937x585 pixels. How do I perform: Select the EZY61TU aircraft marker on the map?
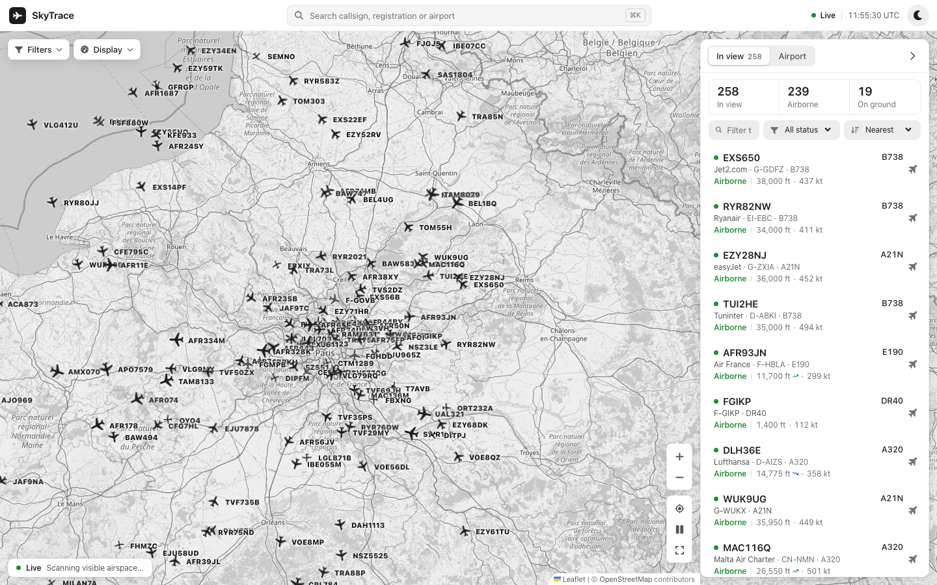pyautogui.click(x=465, y=531)
